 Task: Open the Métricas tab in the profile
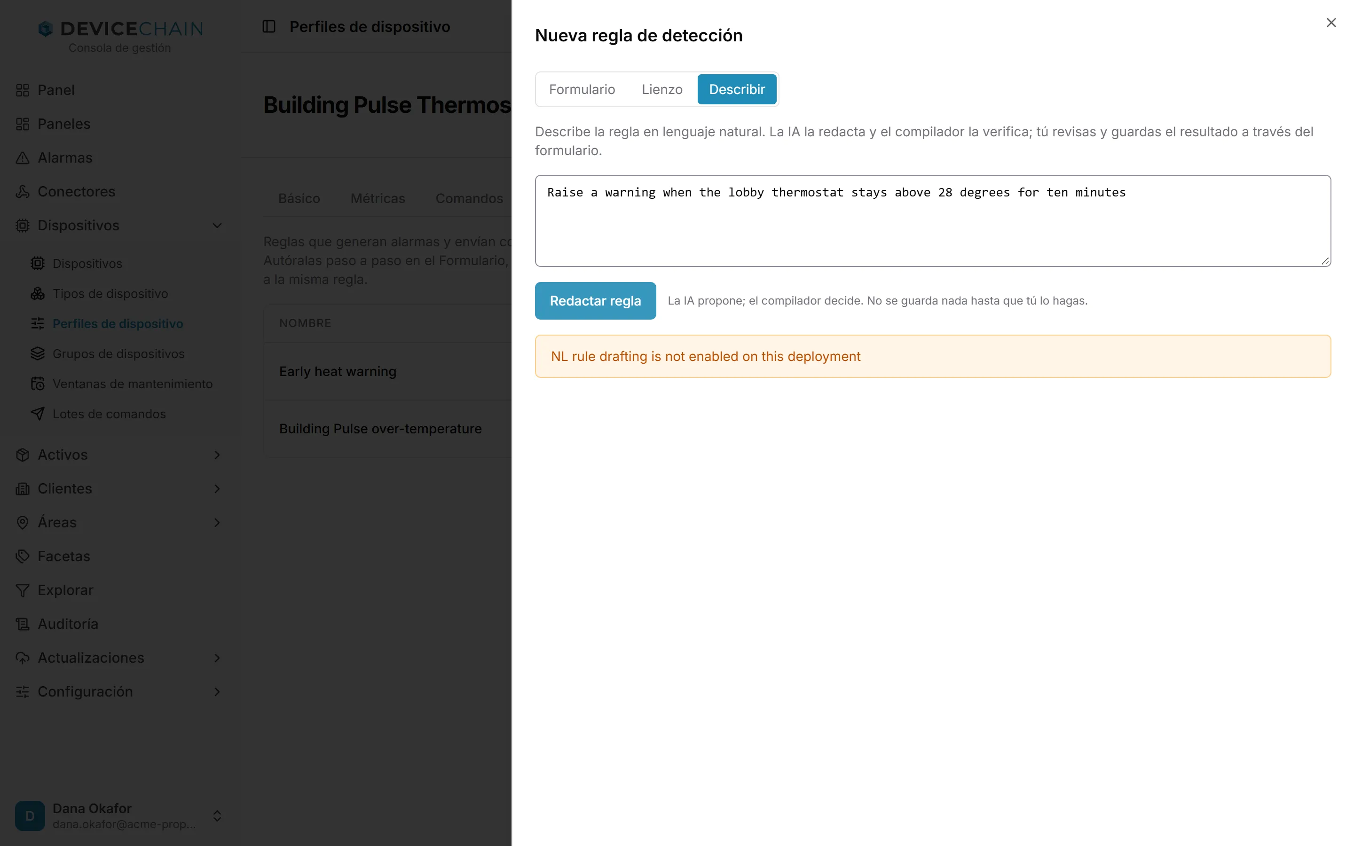click(378, 199)
